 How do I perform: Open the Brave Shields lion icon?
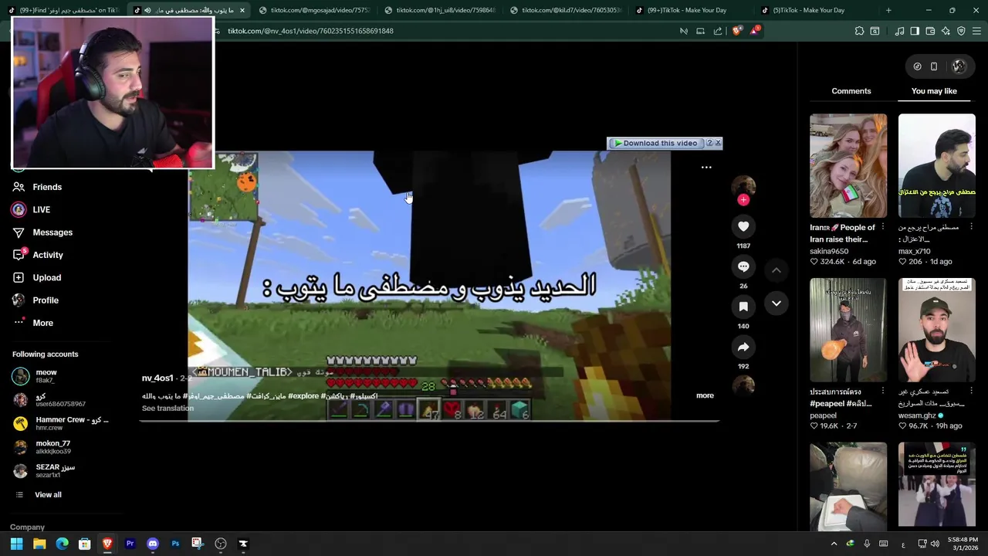point(736,31)
